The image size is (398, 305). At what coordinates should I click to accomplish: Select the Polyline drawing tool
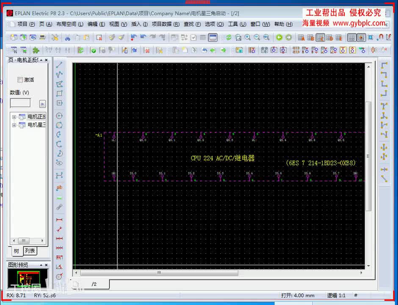pyautogui.click(x=59, y=75)
